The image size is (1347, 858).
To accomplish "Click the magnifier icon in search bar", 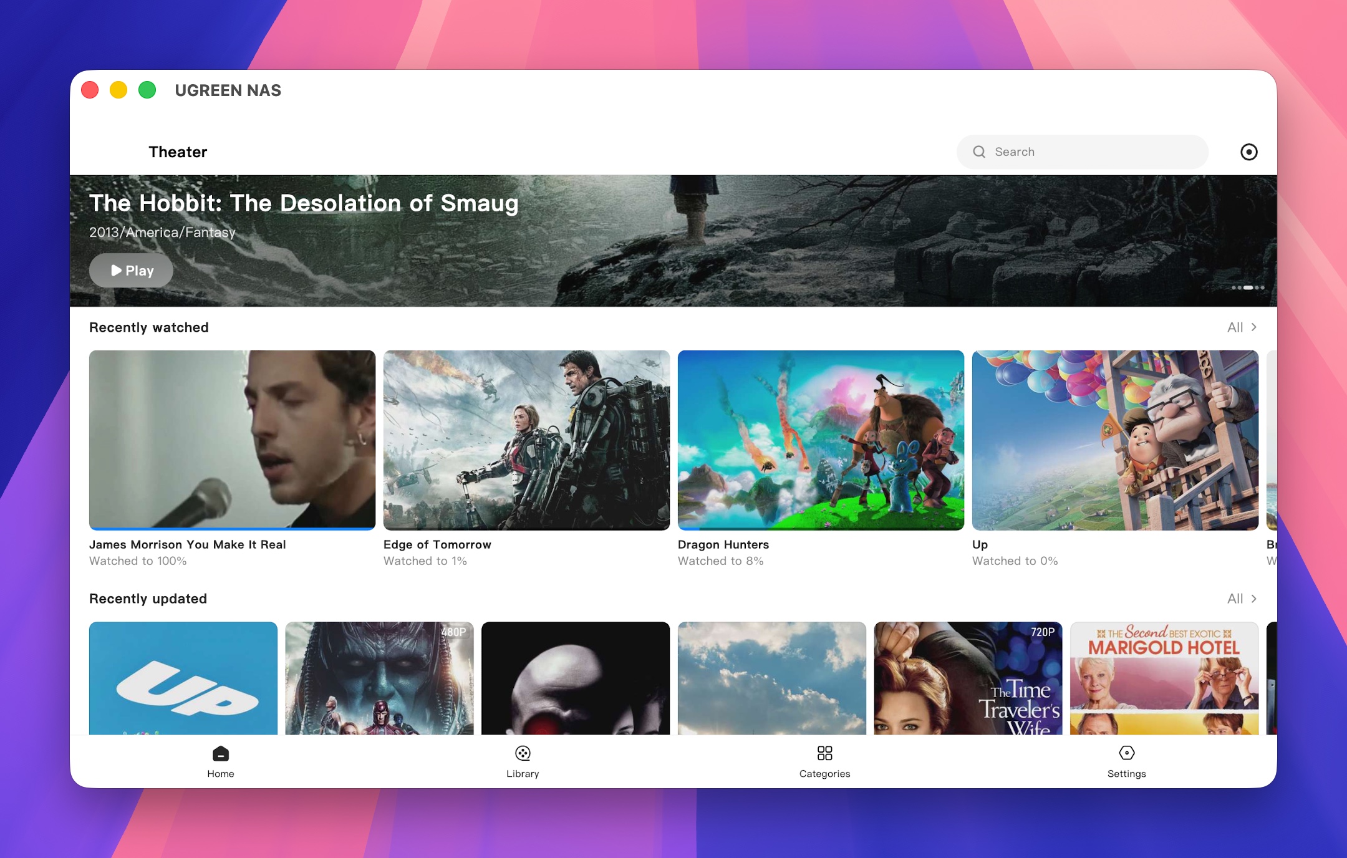I will 979,152.
